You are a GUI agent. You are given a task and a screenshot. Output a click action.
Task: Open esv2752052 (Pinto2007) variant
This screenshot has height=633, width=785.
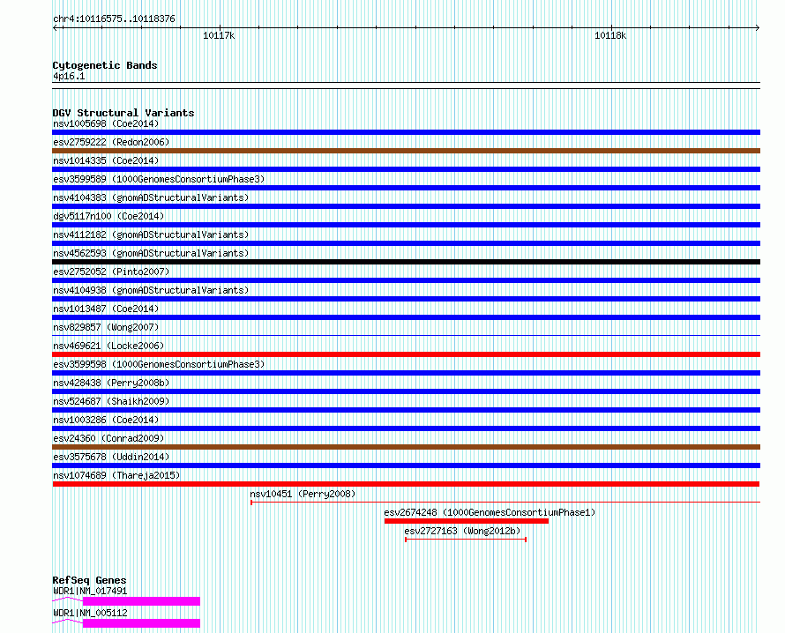111,272
